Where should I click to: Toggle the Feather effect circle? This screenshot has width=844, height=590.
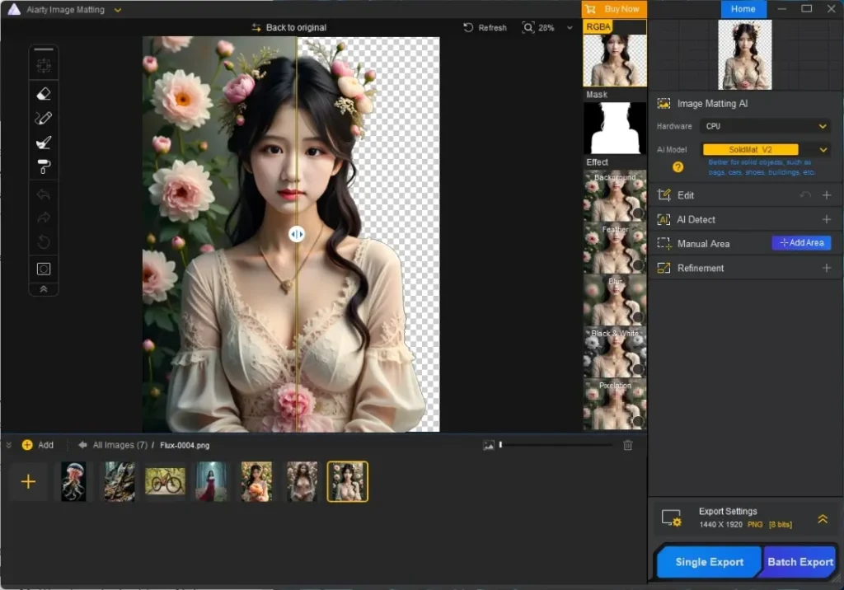(638, 265)
